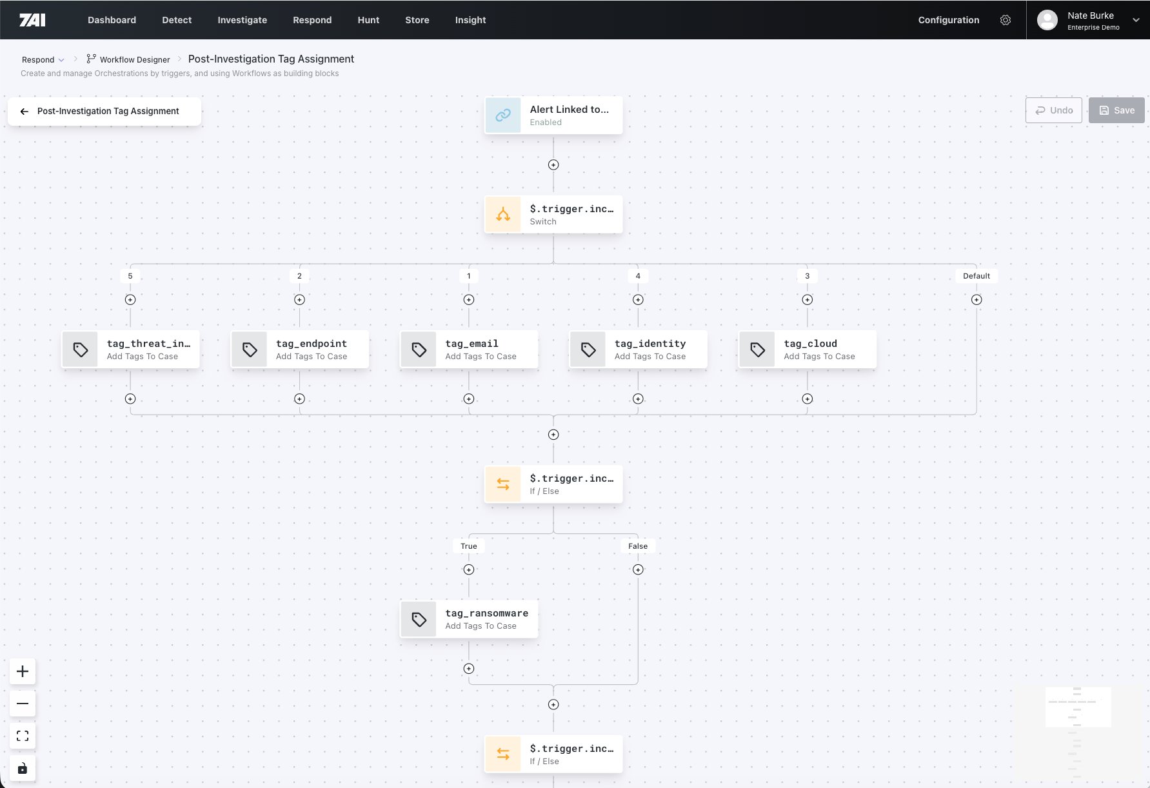The image size is (1150, 788).
Task: Click the Save button
Action: click(x=1116, y=110)
